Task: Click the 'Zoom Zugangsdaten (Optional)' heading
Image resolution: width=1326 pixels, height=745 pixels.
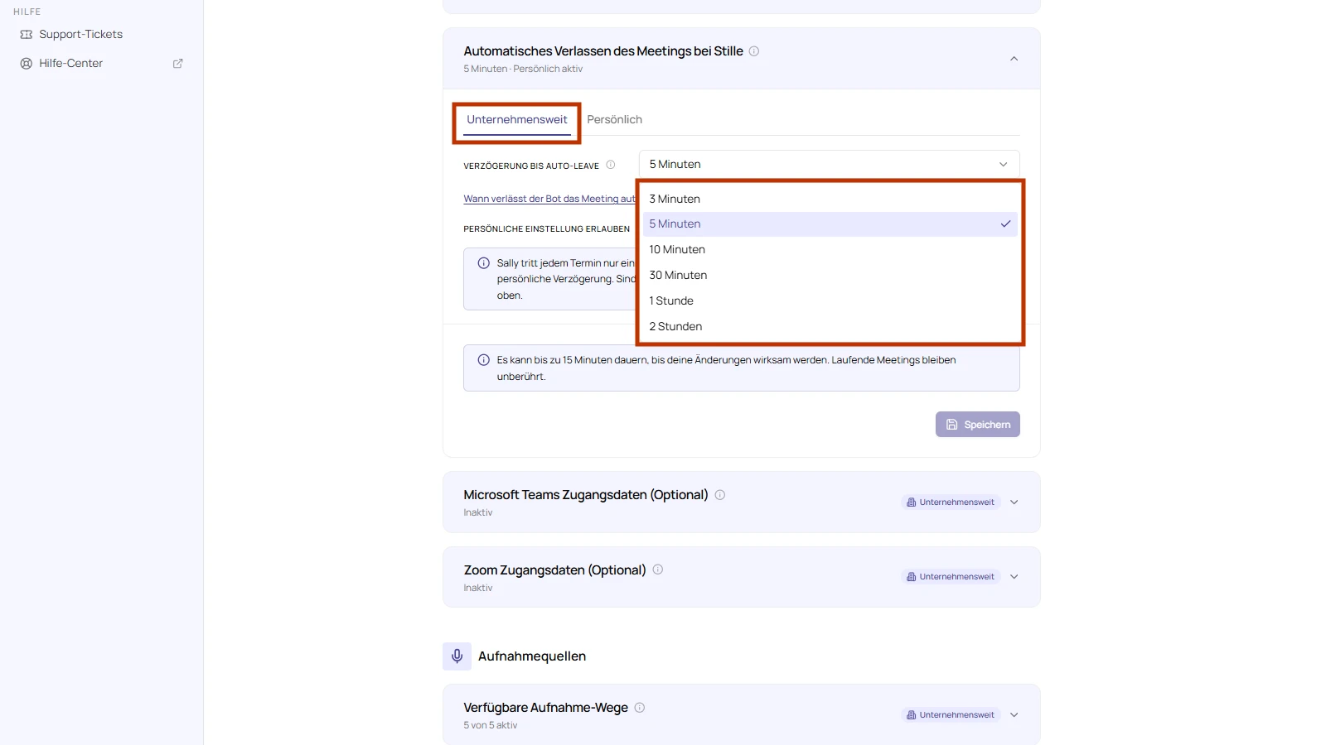Action: (554, 570)
